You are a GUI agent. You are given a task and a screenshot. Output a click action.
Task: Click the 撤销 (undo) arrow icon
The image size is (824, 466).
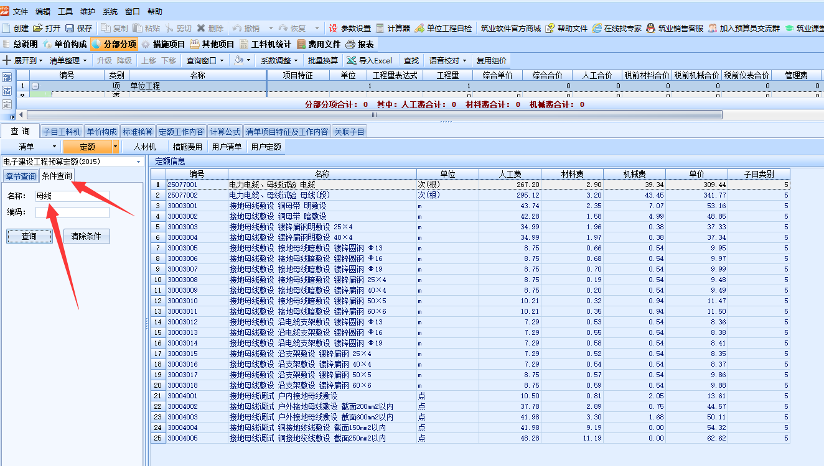236,28
